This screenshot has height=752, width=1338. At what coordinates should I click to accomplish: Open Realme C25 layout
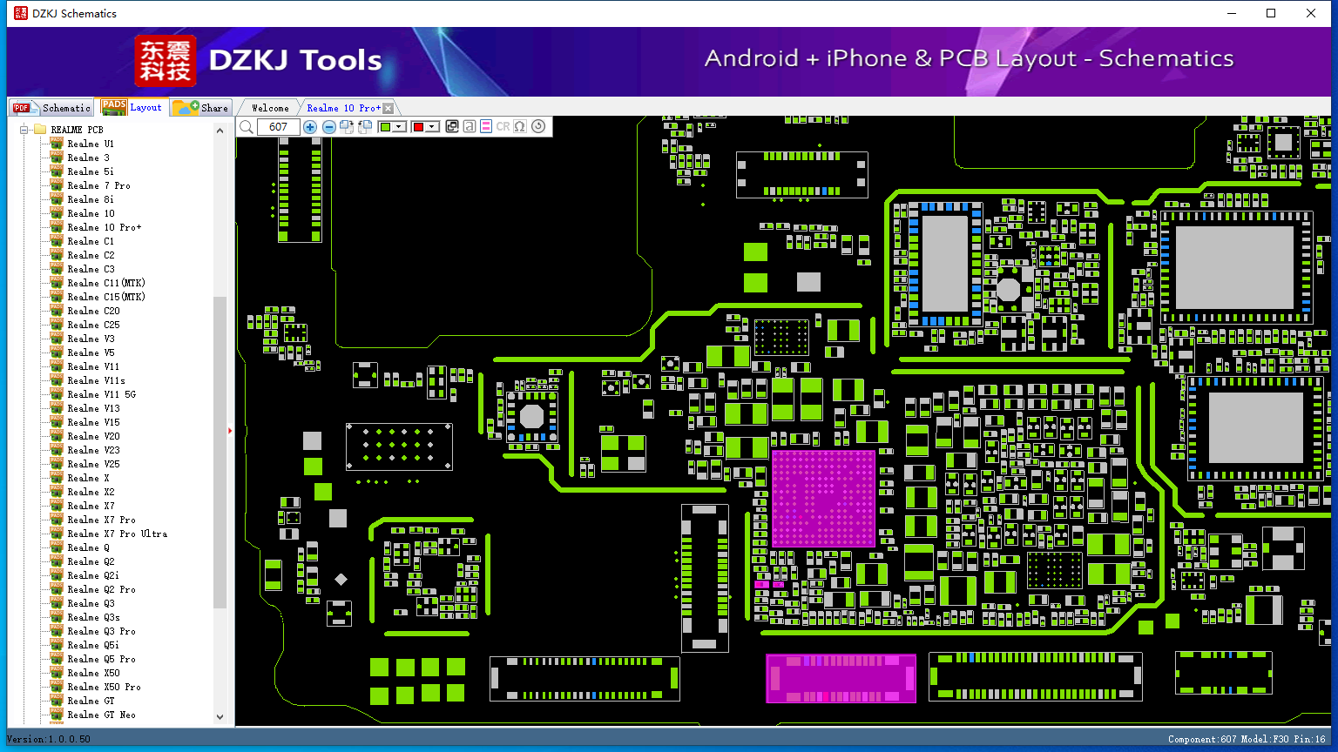pyautogui.click(x=94, y=325)
